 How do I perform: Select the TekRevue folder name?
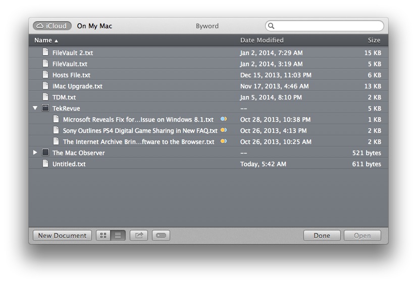pyautogui.click(x=66, y=109)
